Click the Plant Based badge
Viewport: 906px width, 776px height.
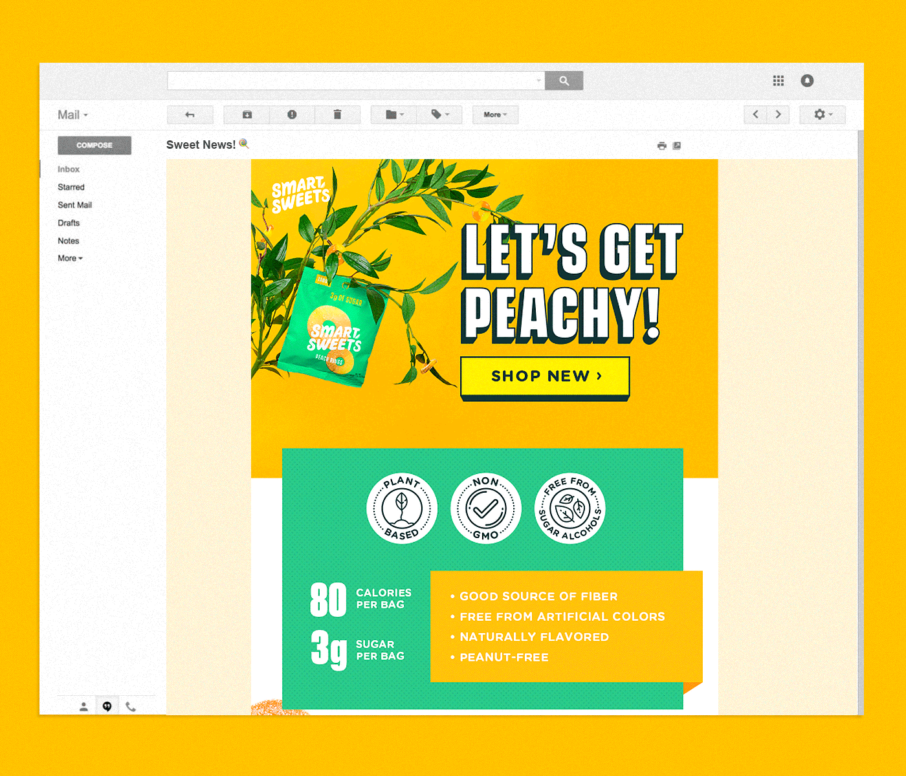point(402,508)
